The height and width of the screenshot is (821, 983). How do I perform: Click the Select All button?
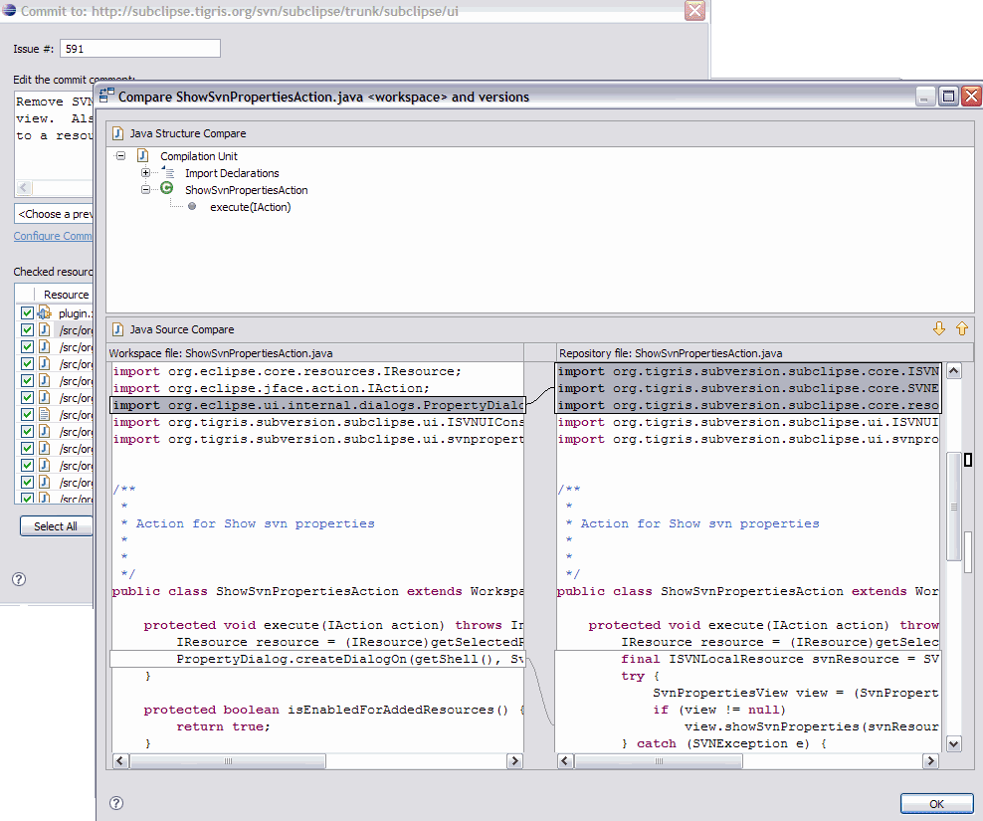56,526
